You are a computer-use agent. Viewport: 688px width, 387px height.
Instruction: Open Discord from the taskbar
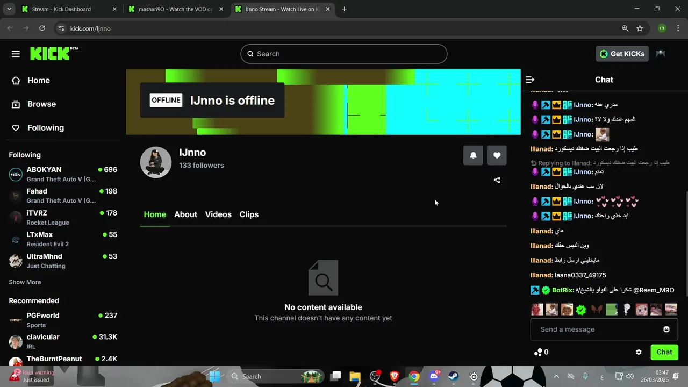(x=434, y=376)
